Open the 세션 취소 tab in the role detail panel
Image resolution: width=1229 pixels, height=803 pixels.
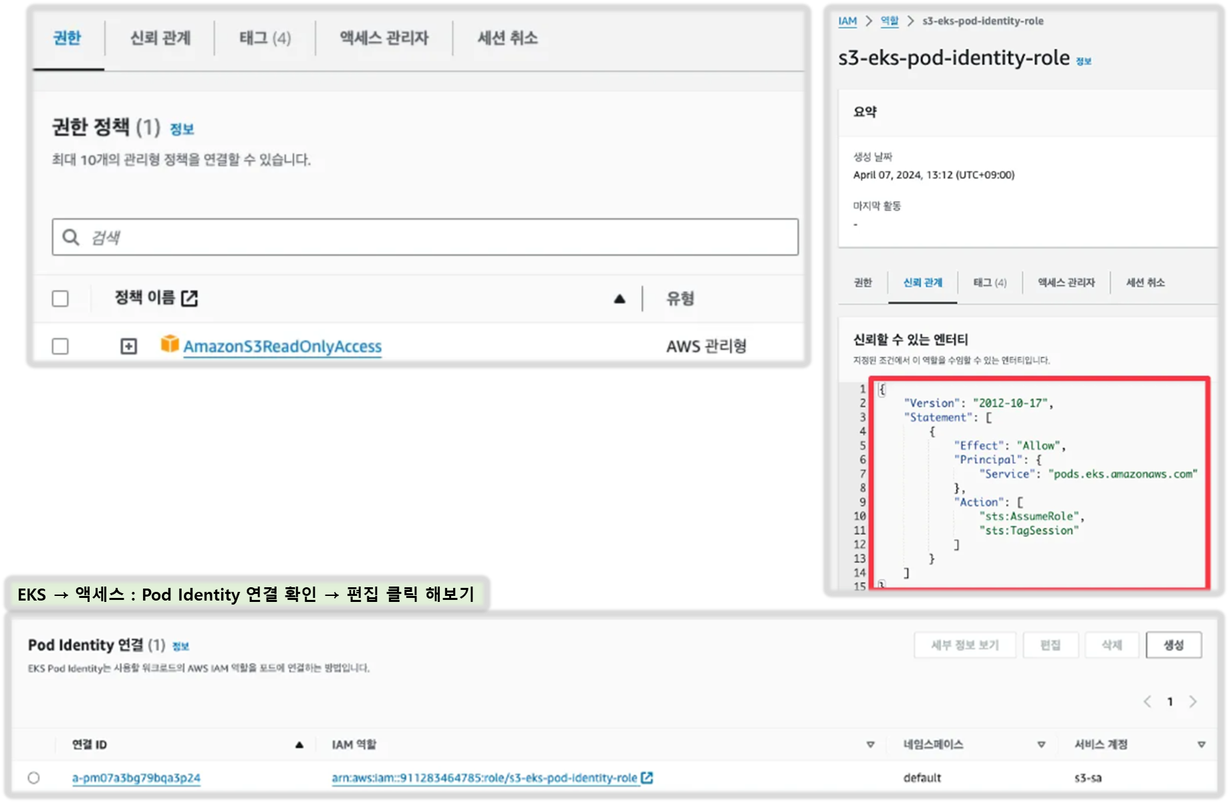(x=1145, y=283)
